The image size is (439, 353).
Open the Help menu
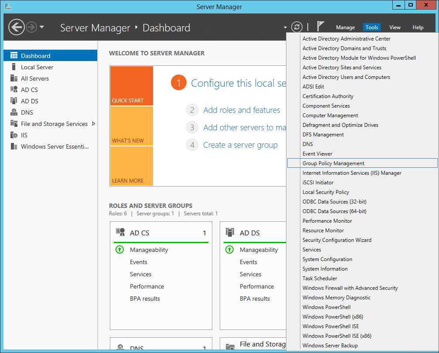[418, 27]
